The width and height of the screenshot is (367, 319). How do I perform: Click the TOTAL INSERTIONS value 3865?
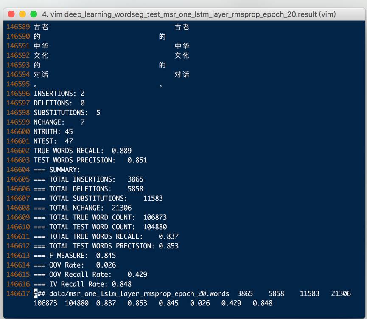pyautogui.click(x=135, y=179)
